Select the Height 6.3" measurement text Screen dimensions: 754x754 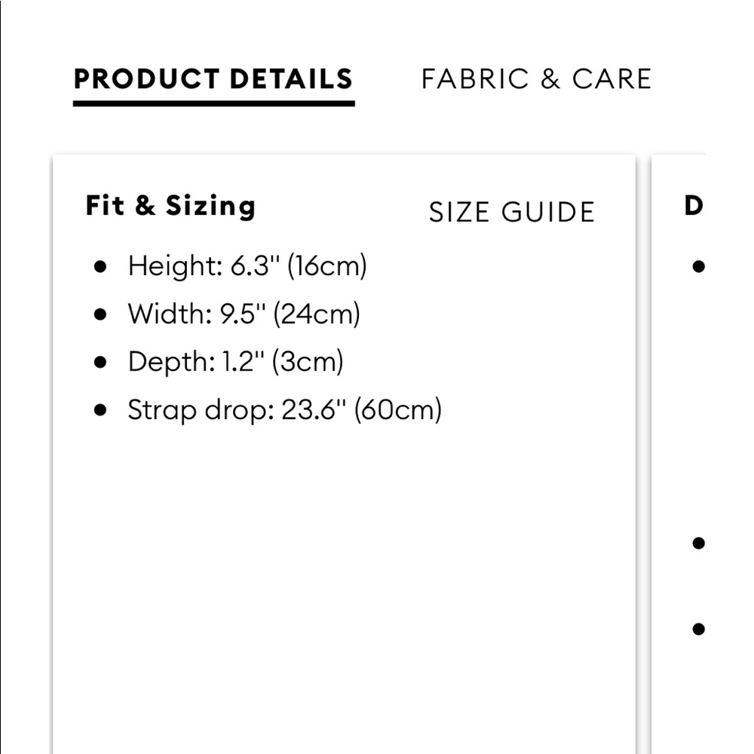pos(247,265)
